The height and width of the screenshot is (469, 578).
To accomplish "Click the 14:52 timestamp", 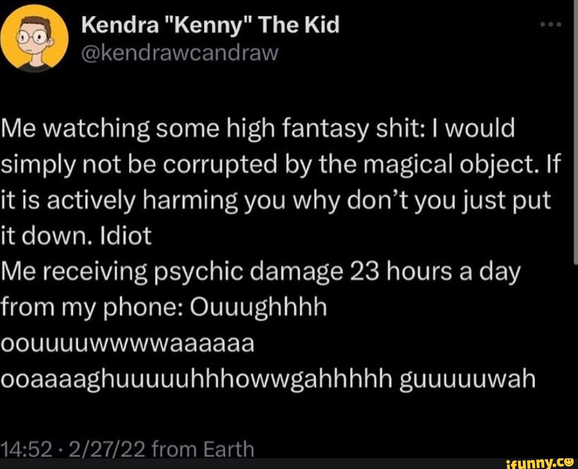I will (26, 449).
